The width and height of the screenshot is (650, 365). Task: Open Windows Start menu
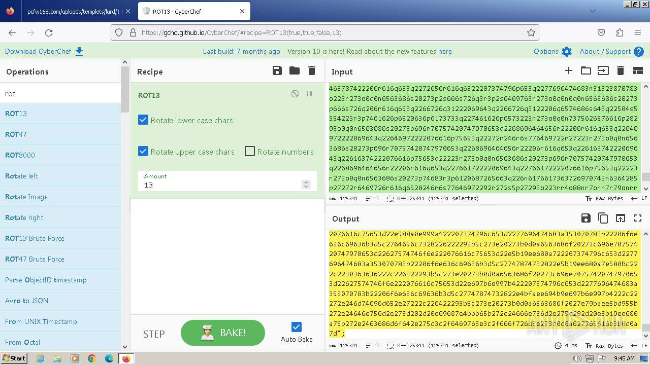click(x=14, y=358)
